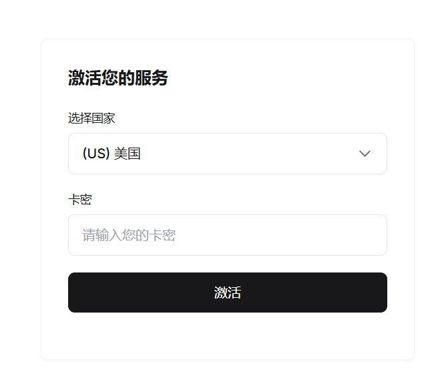Click the chevron arrow in country selector
This screenshot has height=380, width=426.
pos(365,154)
